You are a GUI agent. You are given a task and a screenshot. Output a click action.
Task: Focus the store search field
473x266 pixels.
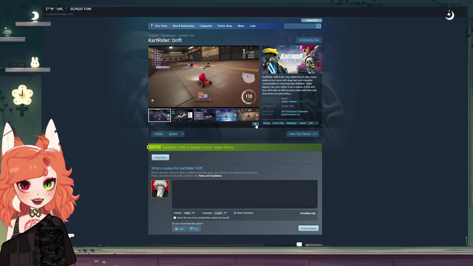point(300,26)
